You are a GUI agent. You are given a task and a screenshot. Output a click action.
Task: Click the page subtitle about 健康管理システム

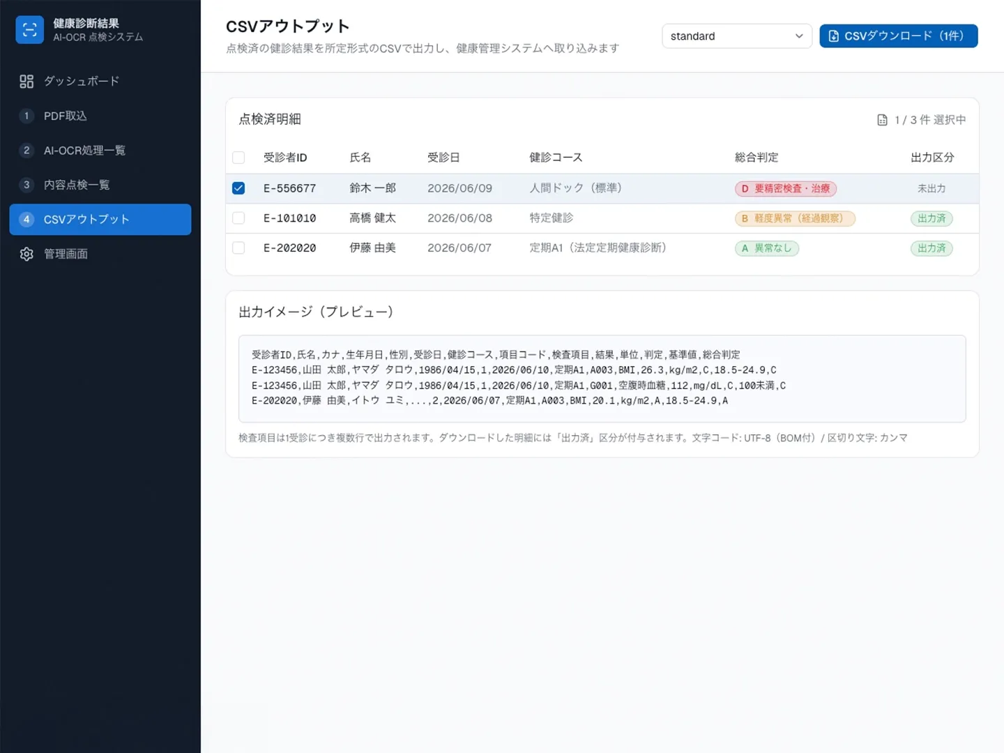[x=423, y=48]
